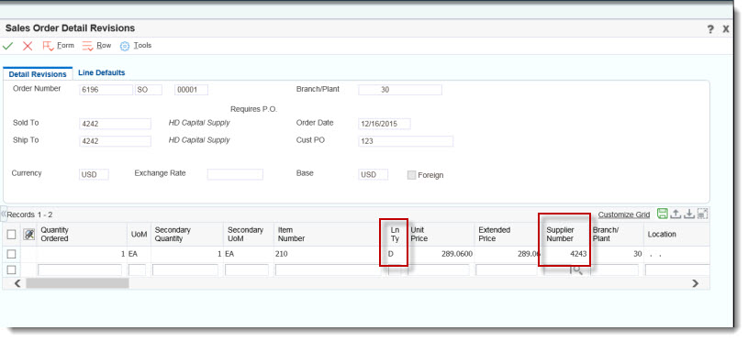
Task: Click the maximize grid icon
Action: (x=702, y=214)
